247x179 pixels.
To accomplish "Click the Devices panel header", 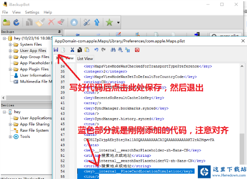I will coord(26,105).
